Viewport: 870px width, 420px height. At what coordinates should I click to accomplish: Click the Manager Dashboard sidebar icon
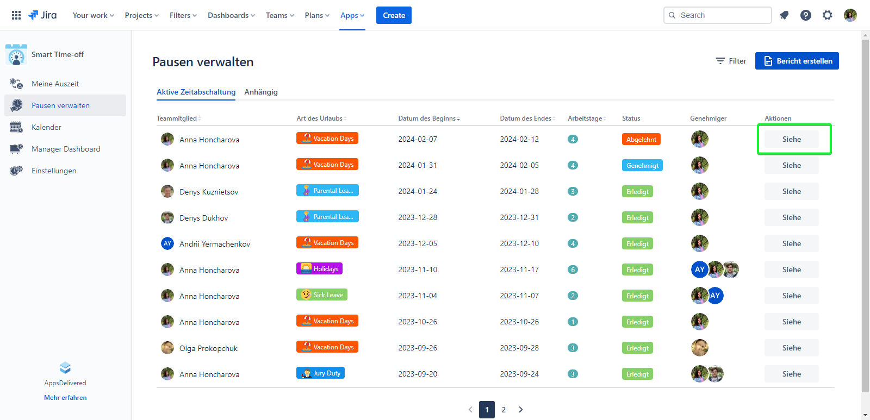click(16, 149)
